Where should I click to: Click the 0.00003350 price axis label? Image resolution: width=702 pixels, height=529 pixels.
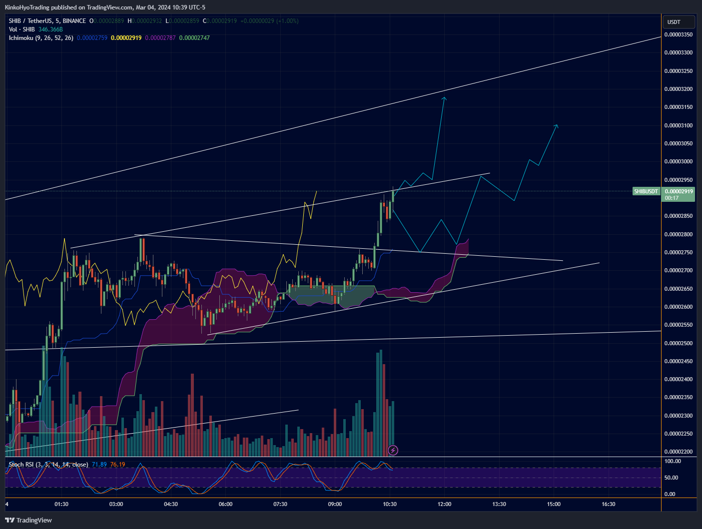pos(679,35)
